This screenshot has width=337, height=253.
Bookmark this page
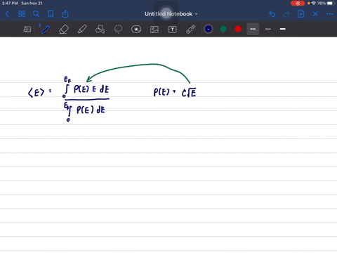(x=51, y=14)
